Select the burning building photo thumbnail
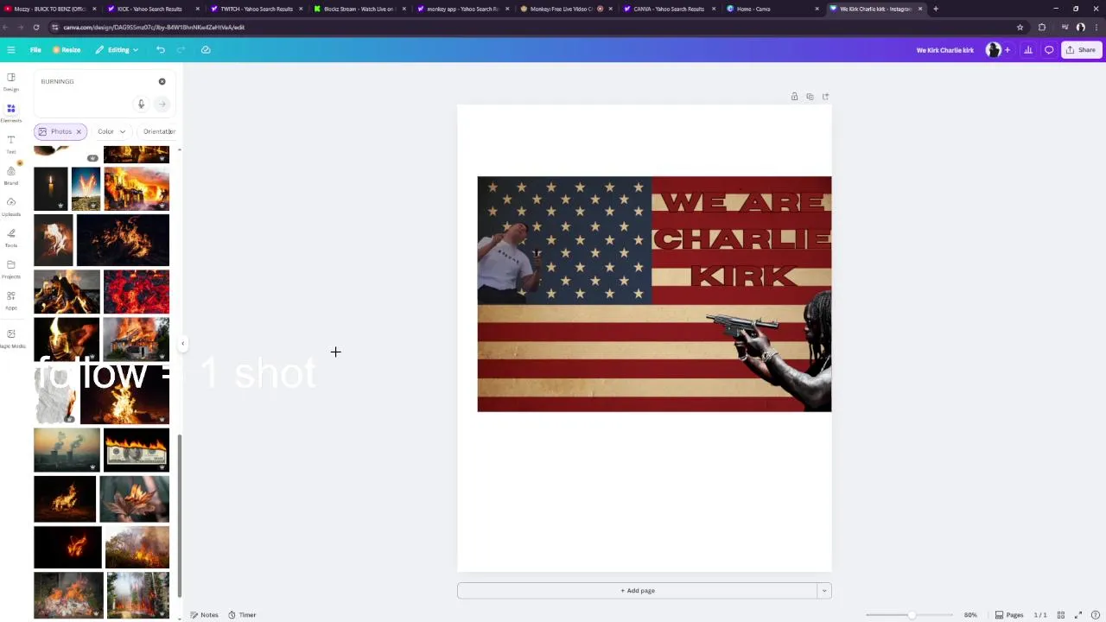This screenshot has width=1106, height=622. (137, 188)
